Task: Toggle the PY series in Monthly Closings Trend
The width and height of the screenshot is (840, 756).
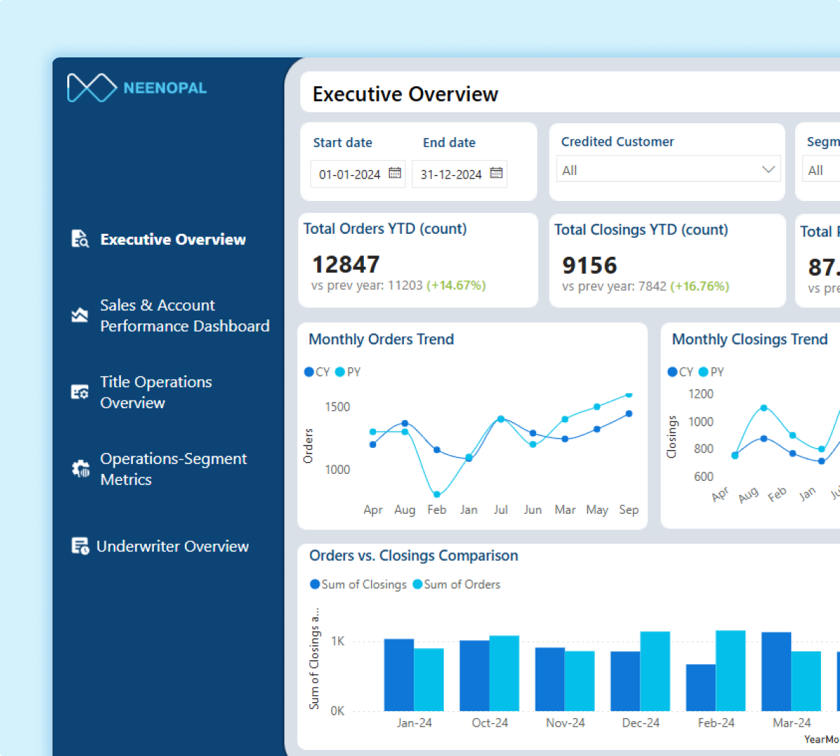Action: click(x=713, y=372)
